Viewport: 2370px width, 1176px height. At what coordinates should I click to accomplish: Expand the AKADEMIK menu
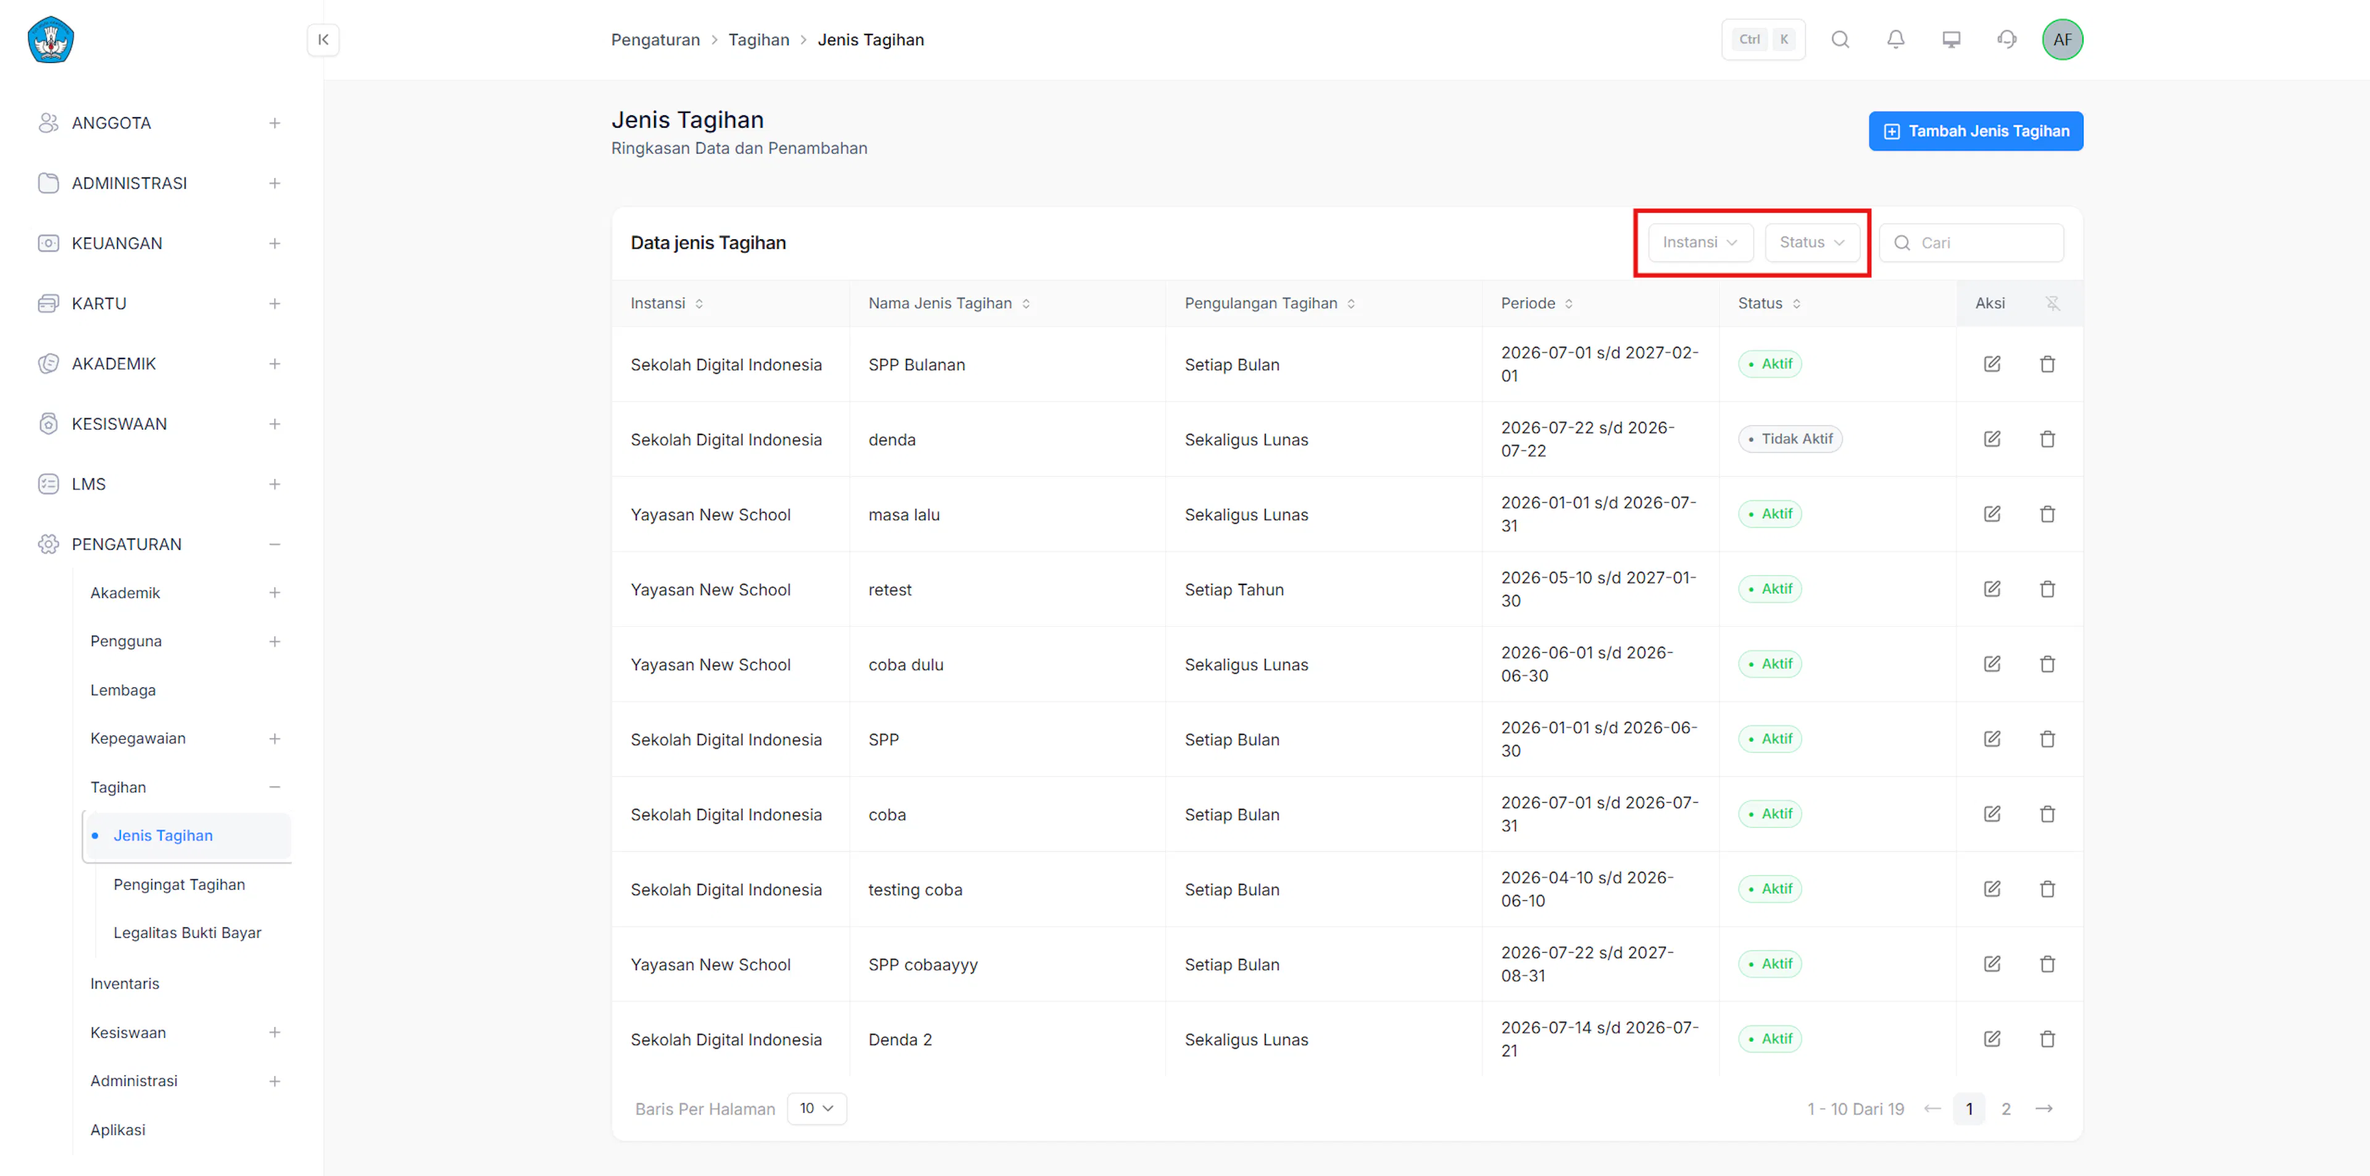[x=274, y=364]
